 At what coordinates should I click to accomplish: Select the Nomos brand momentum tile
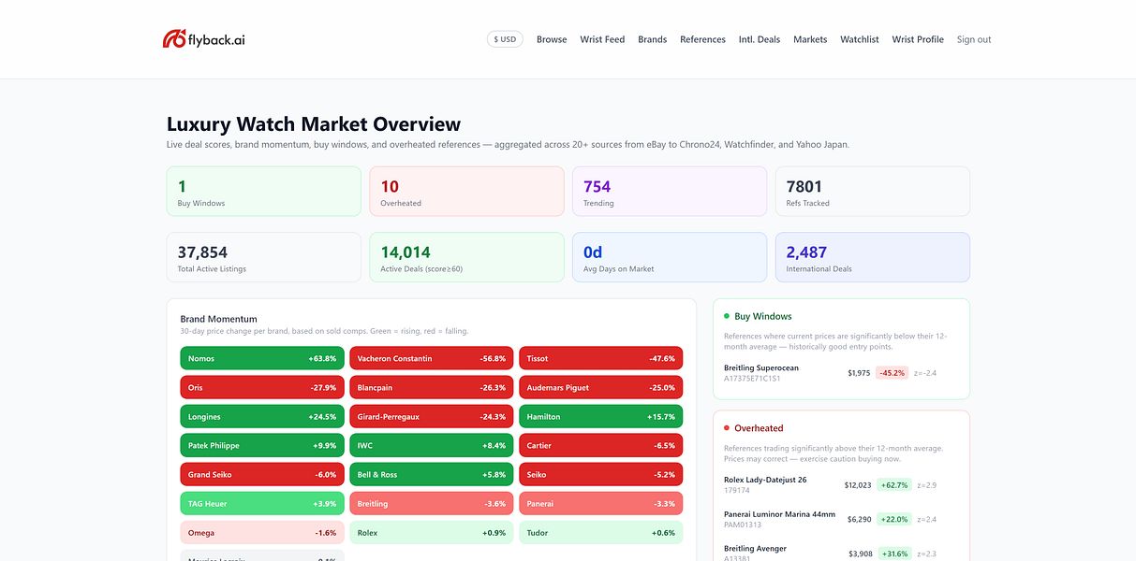pyautogui.click(x=262, y=358)
